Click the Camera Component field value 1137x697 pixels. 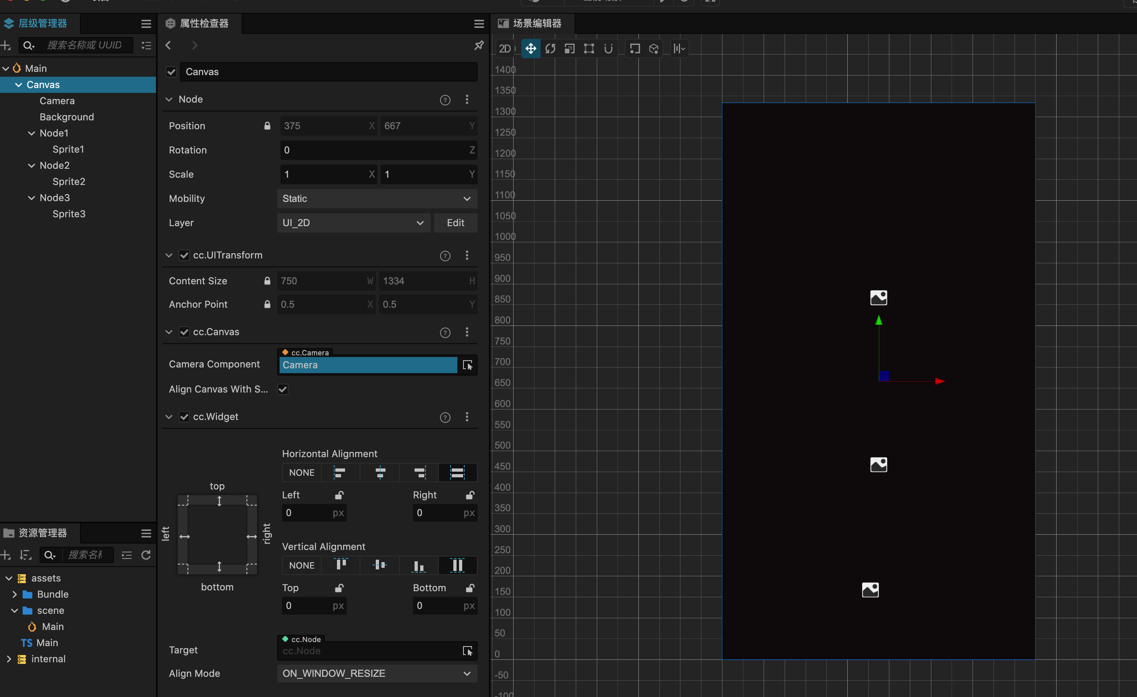pyautogui.click(x=367, y=365)
